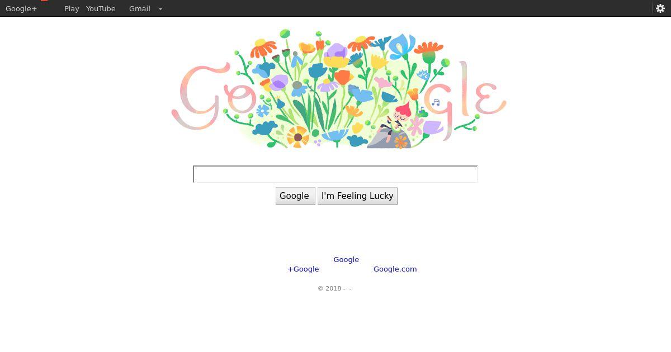Open the settings gear icon

[x=660, y=8]
